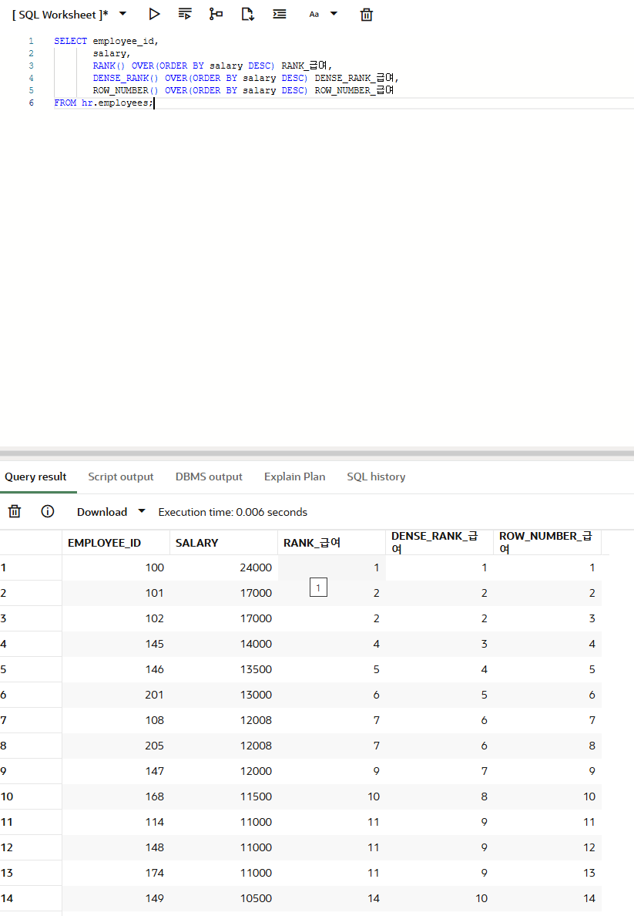Click the ROW_NUMBER() line in editor

click(x=243, y=90)
